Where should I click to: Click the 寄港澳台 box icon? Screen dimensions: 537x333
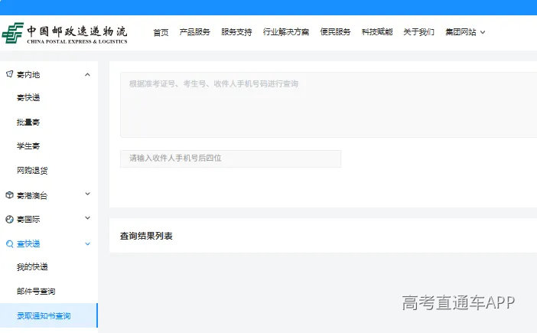10,195
